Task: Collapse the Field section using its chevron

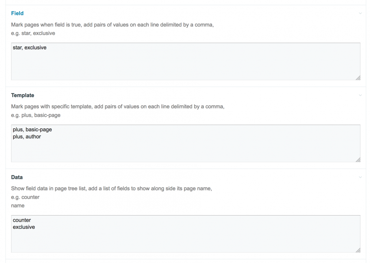Action: point(360,13)
